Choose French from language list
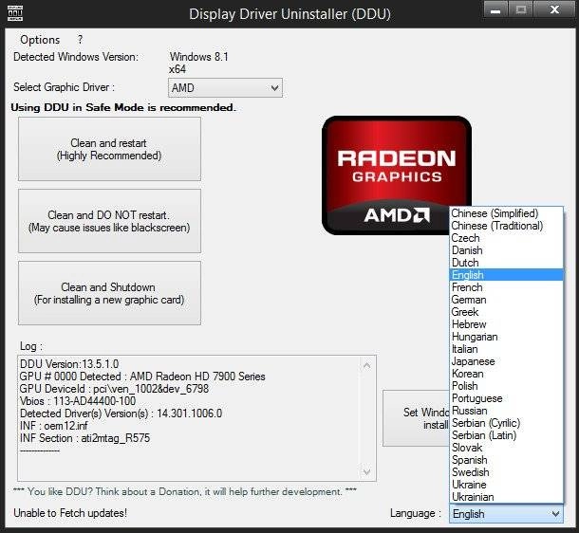Viewport: 579px width, 533px height. [x=506, y=287]
